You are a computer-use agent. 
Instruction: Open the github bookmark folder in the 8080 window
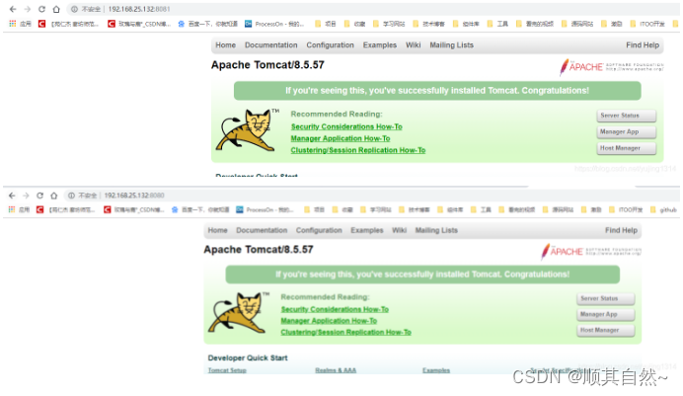663,209
